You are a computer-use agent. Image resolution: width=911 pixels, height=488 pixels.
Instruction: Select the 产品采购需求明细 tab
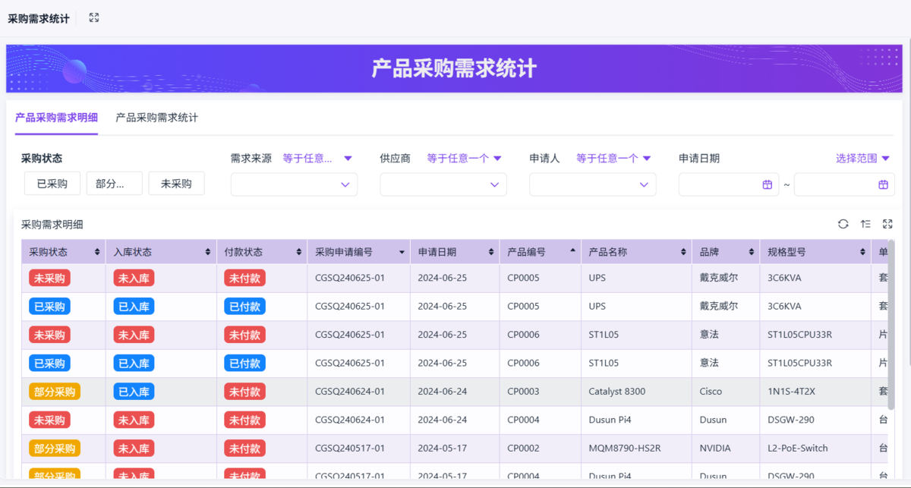[x=56, y=118]
